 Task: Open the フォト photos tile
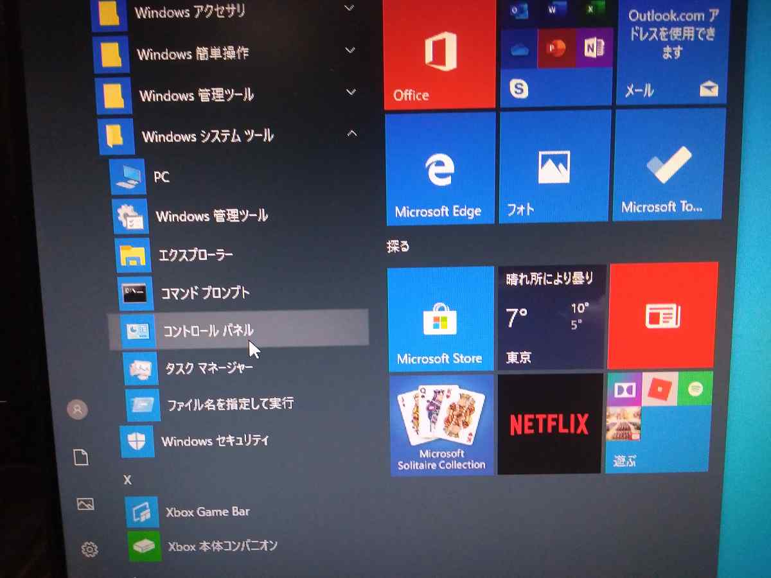(x=554, y=166)
